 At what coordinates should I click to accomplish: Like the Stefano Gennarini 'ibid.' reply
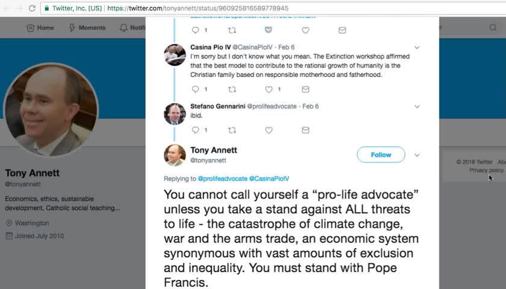(x=269, y=130)
